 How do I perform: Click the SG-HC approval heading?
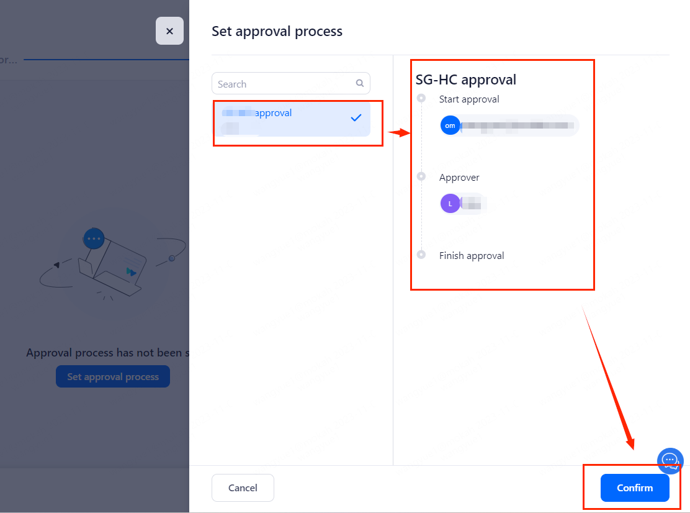click(x=466, y=79)
